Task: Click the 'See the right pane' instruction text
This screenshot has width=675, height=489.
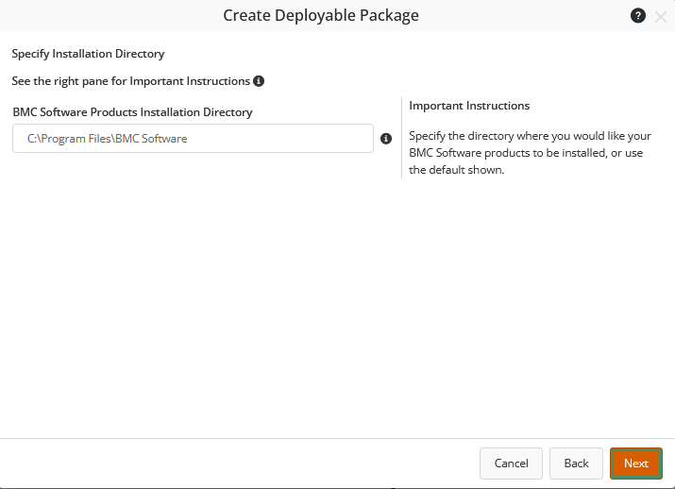Action: [x=130, y=81]
